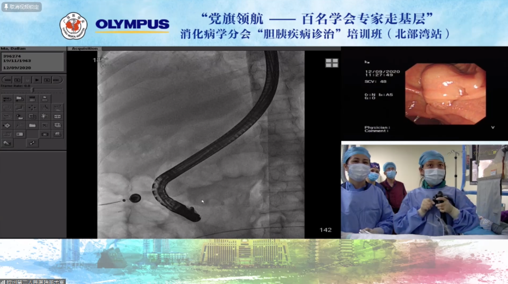Select the endoscope camera video thumbnail
The height and width of the screenshot is (284, 508).
tap(445, 94)
